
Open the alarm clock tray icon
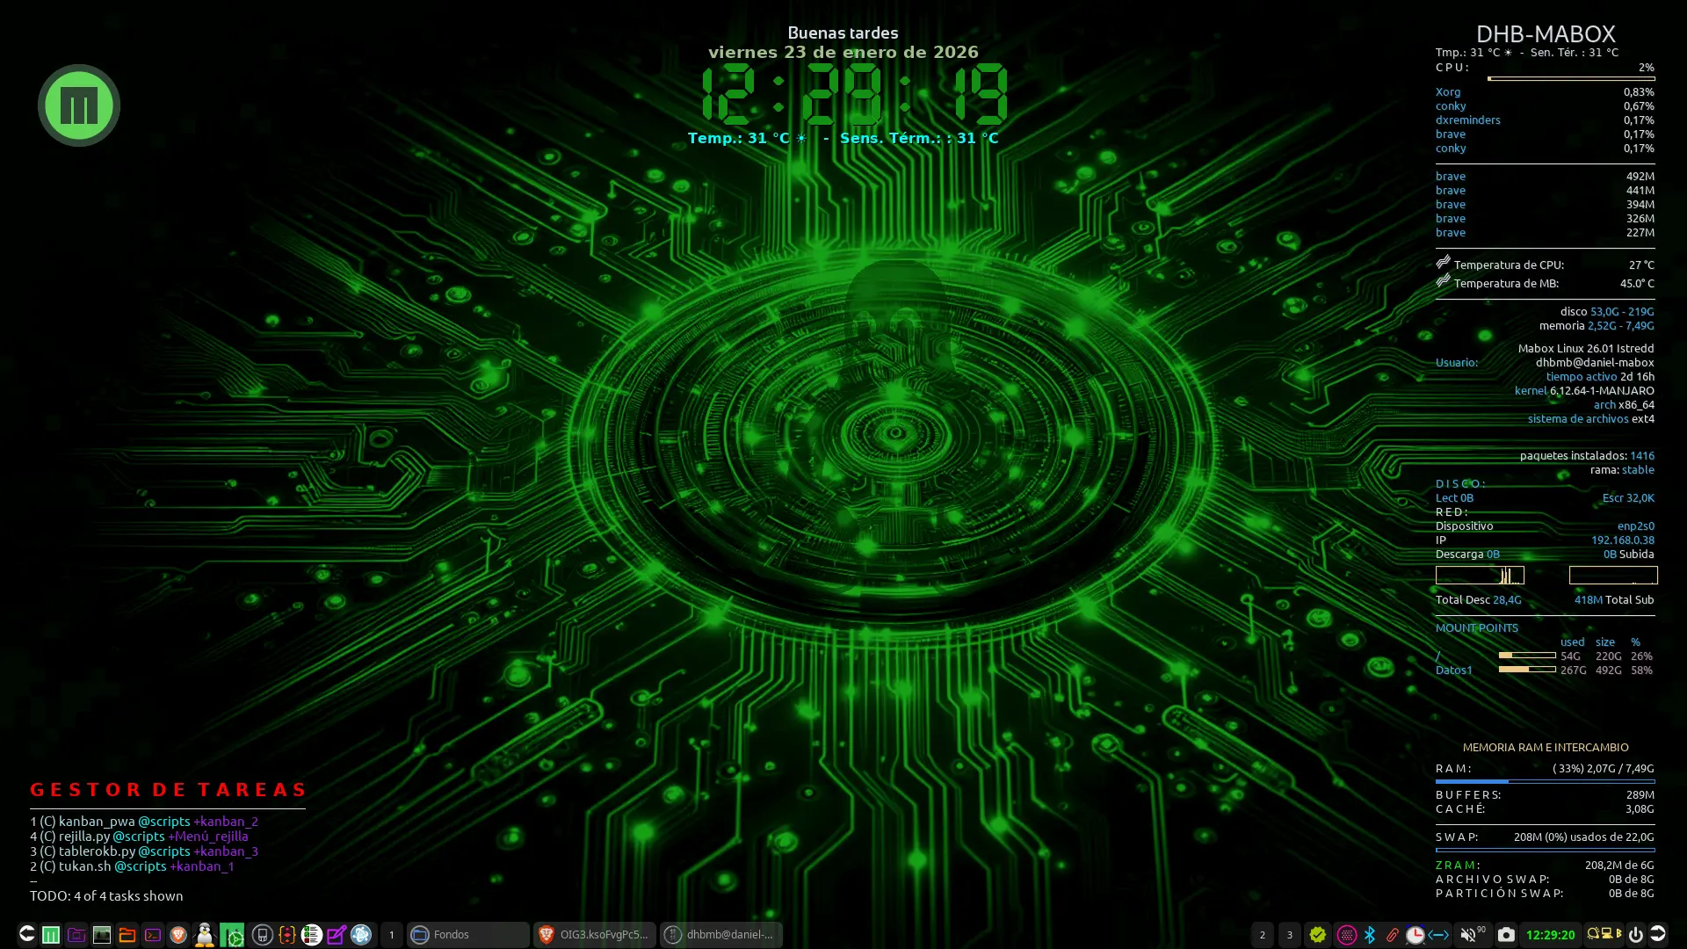click(1415, 935)
